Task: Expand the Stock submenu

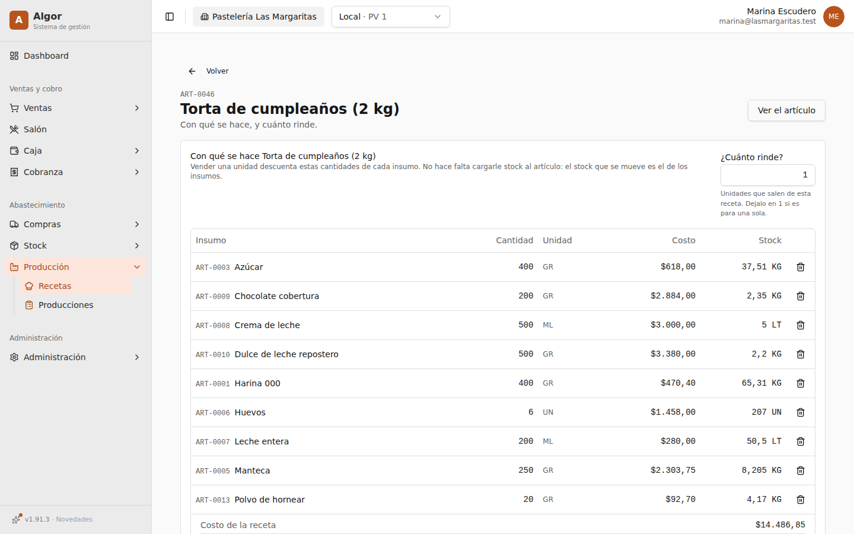Action: coord(76,246)
